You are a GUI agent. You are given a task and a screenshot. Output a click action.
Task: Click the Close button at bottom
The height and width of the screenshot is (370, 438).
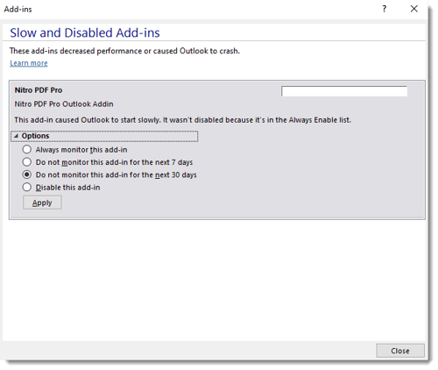400,351
